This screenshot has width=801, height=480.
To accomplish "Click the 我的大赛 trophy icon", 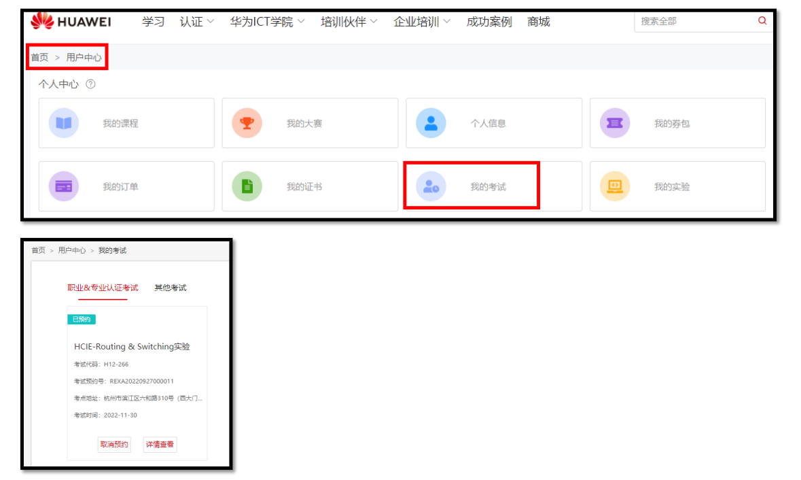I will pyautogui.click(x=247, y=123).
